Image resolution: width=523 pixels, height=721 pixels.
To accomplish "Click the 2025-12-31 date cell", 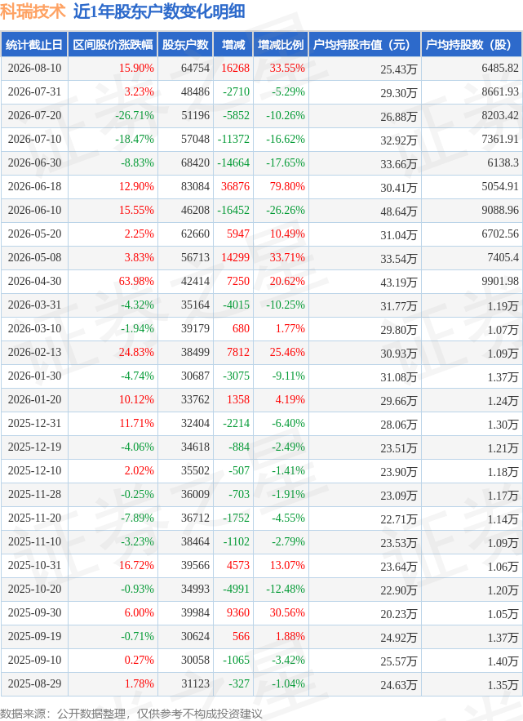I will [x=34, y=424].
